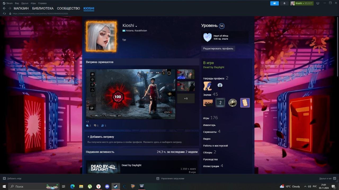Viewport: 339px width, 190px height.
Task: Click + Добавить витрину
Action: (101, 137)
